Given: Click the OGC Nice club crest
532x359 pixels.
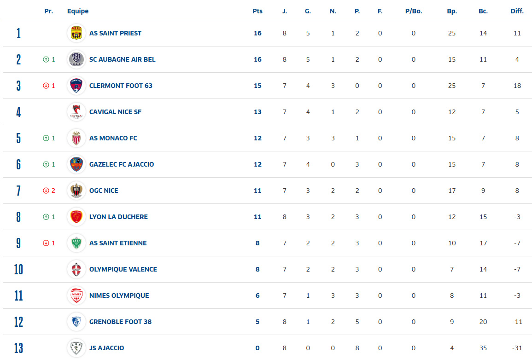Looking at the screenshot, I should click(76, 191).
